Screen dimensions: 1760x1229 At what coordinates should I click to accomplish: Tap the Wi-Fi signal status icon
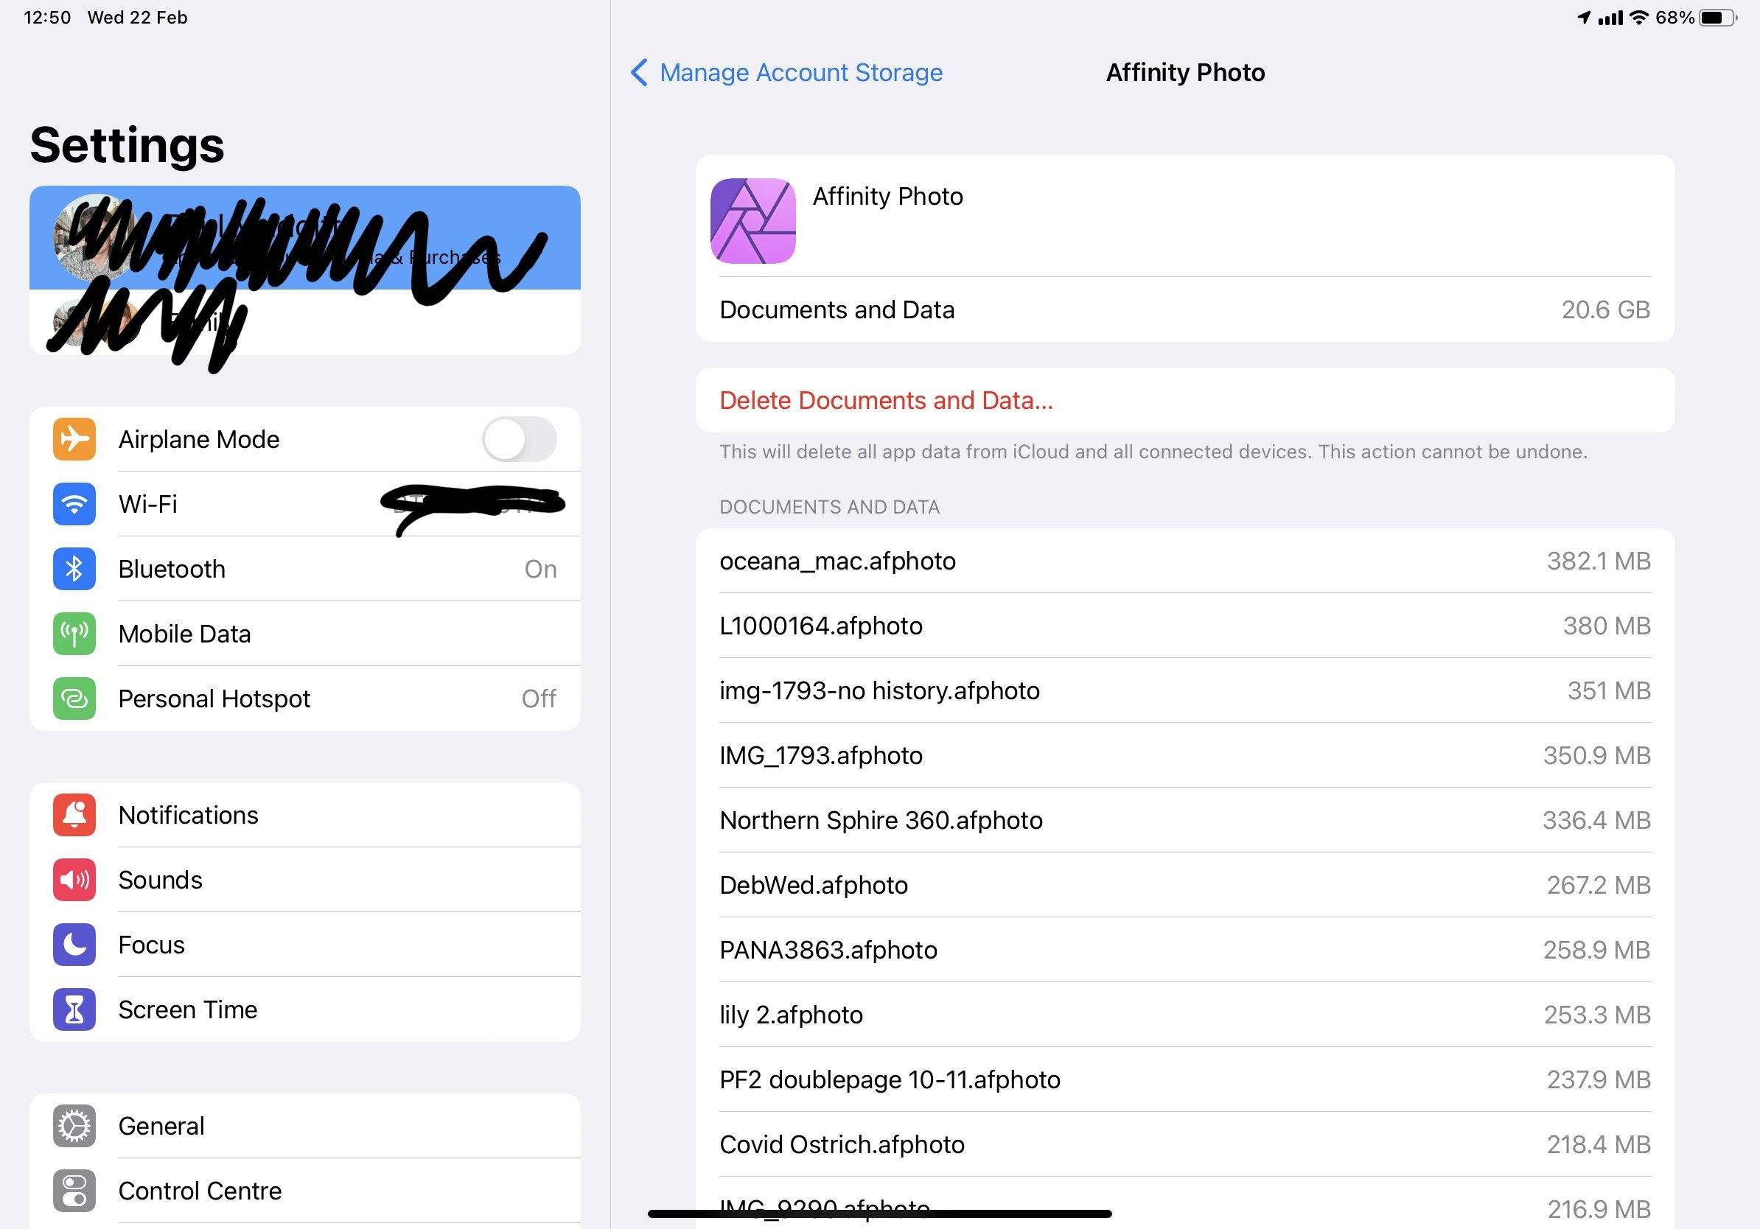[x=1638, y=18]
